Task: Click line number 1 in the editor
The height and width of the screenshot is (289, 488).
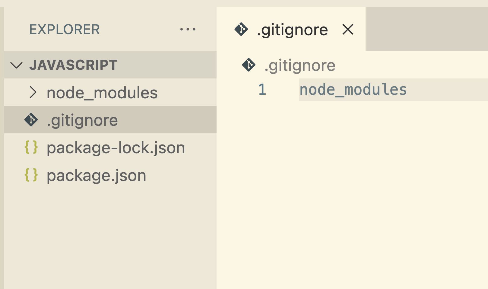Action: coord(262,89)
